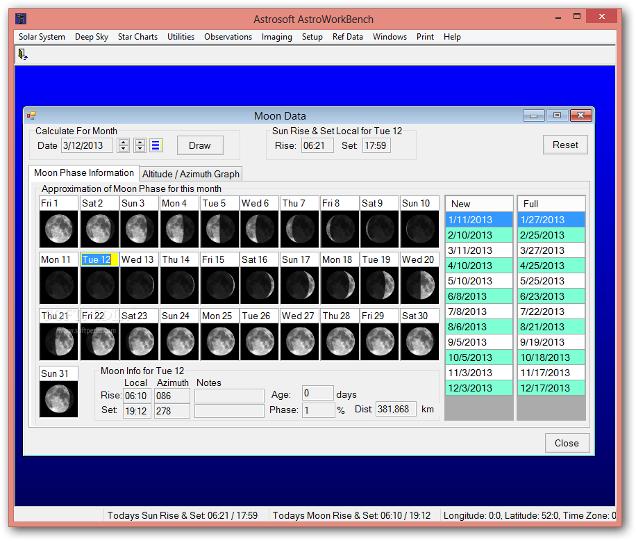Click the Notes field in the Rise row
This screenshot has height=541, width=636.
pos(230,396)
